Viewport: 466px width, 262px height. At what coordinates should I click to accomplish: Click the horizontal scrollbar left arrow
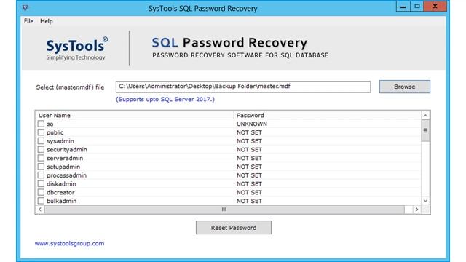[x=40, y=210]
